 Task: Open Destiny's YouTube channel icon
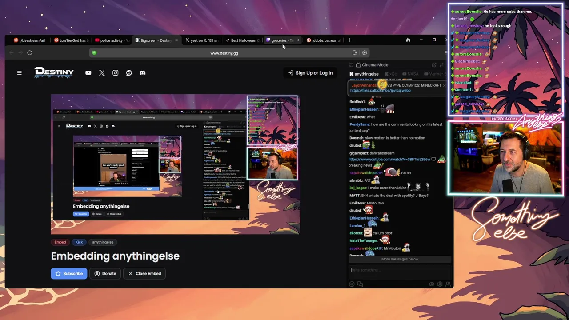(88, 73)
